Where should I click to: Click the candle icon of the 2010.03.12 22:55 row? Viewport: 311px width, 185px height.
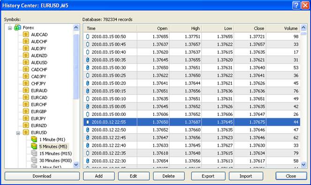[x=88, y=122]
